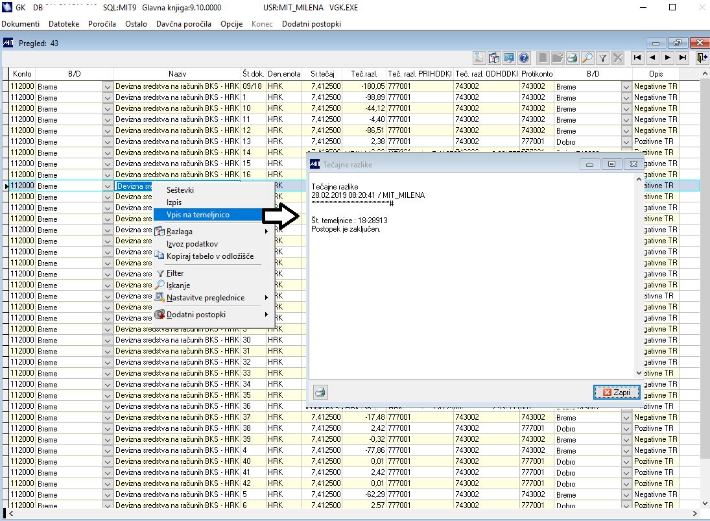
Task: Jump to the first record using the arrow icon
Action: 637,58
